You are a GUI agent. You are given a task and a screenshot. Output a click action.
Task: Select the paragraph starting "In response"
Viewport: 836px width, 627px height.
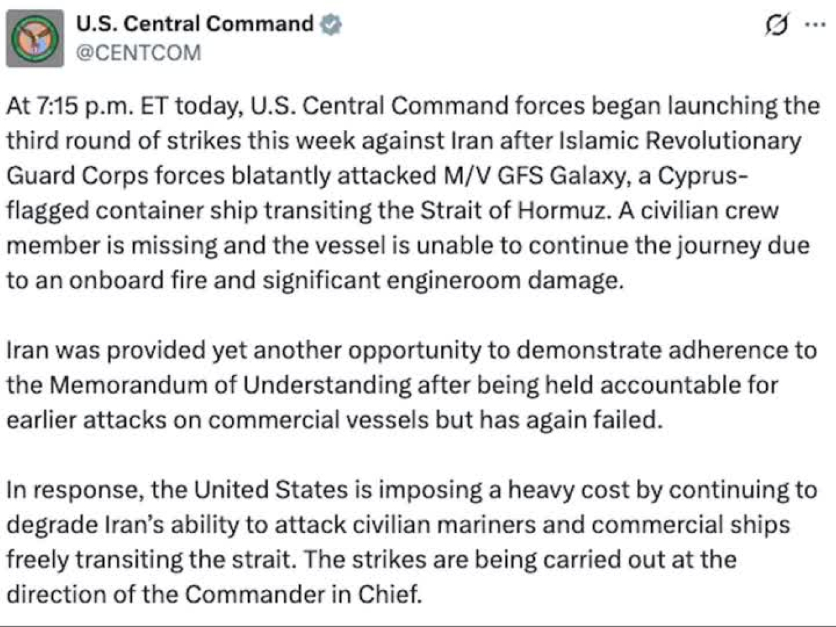(411, 541)
